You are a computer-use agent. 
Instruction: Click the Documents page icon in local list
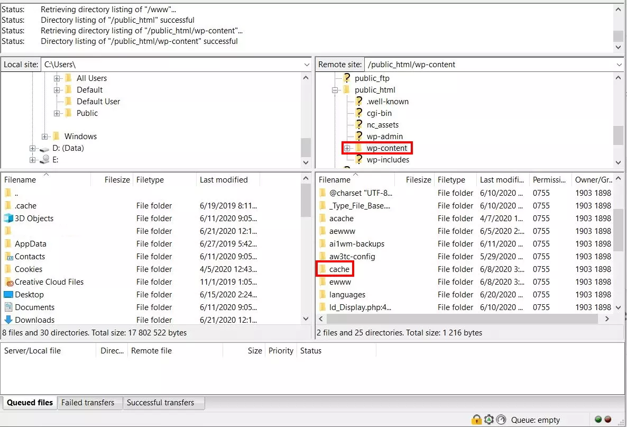pos(8,307)
